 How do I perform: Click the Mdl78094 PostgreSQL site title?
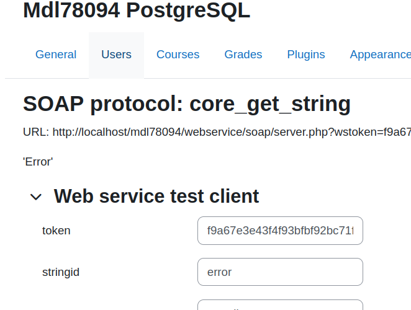pos(137,11)
